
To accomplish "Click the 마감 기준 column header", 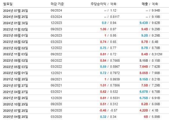I will click(x=57, y=4).
